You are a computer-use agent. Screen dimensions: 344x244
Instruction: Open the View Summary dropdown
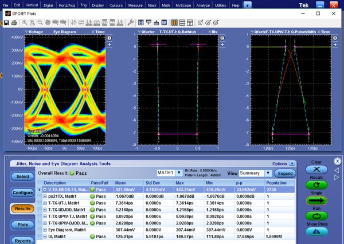pyautogui.click(x=268, y=173)
